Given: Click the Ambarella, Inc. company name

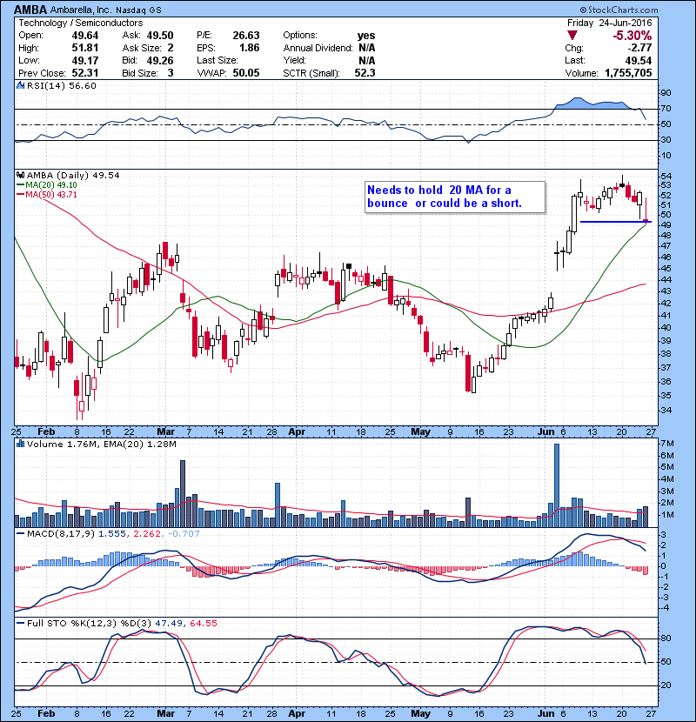Looking at the screenshot, I should coord(81,10).
